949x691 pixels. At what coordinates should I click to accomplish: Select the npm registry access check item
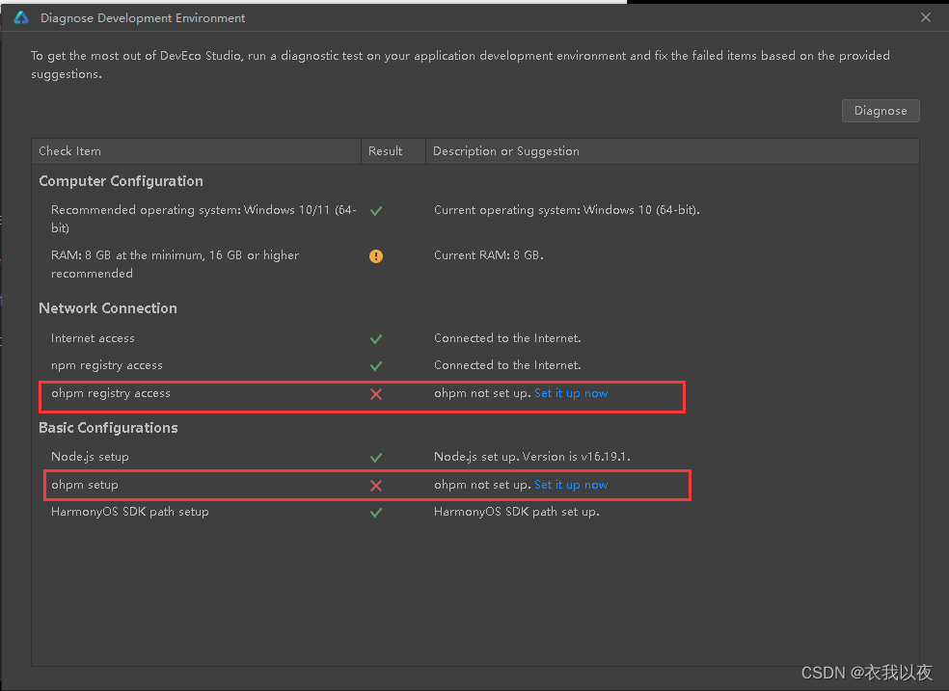point(106,365)
